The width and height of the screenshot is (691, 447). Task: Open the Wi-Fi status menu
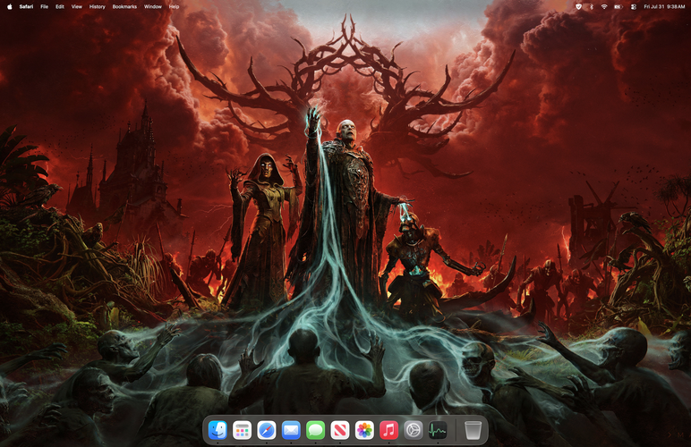pos(604,6)
